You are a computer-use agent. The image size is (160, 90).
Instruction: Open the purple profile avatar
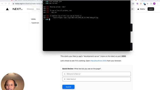pyautogui.click(x=154, y=3)
